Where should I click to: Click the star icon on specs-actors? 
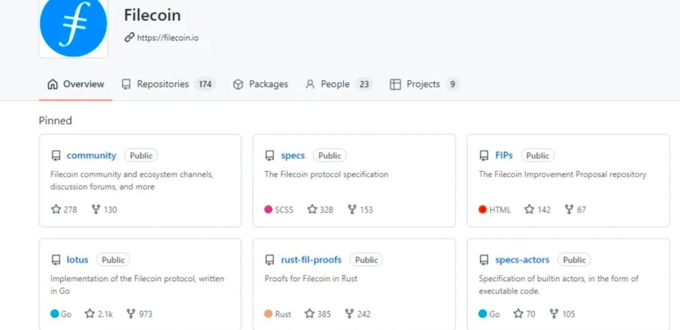pyautogui.click(x=518, y=314)
